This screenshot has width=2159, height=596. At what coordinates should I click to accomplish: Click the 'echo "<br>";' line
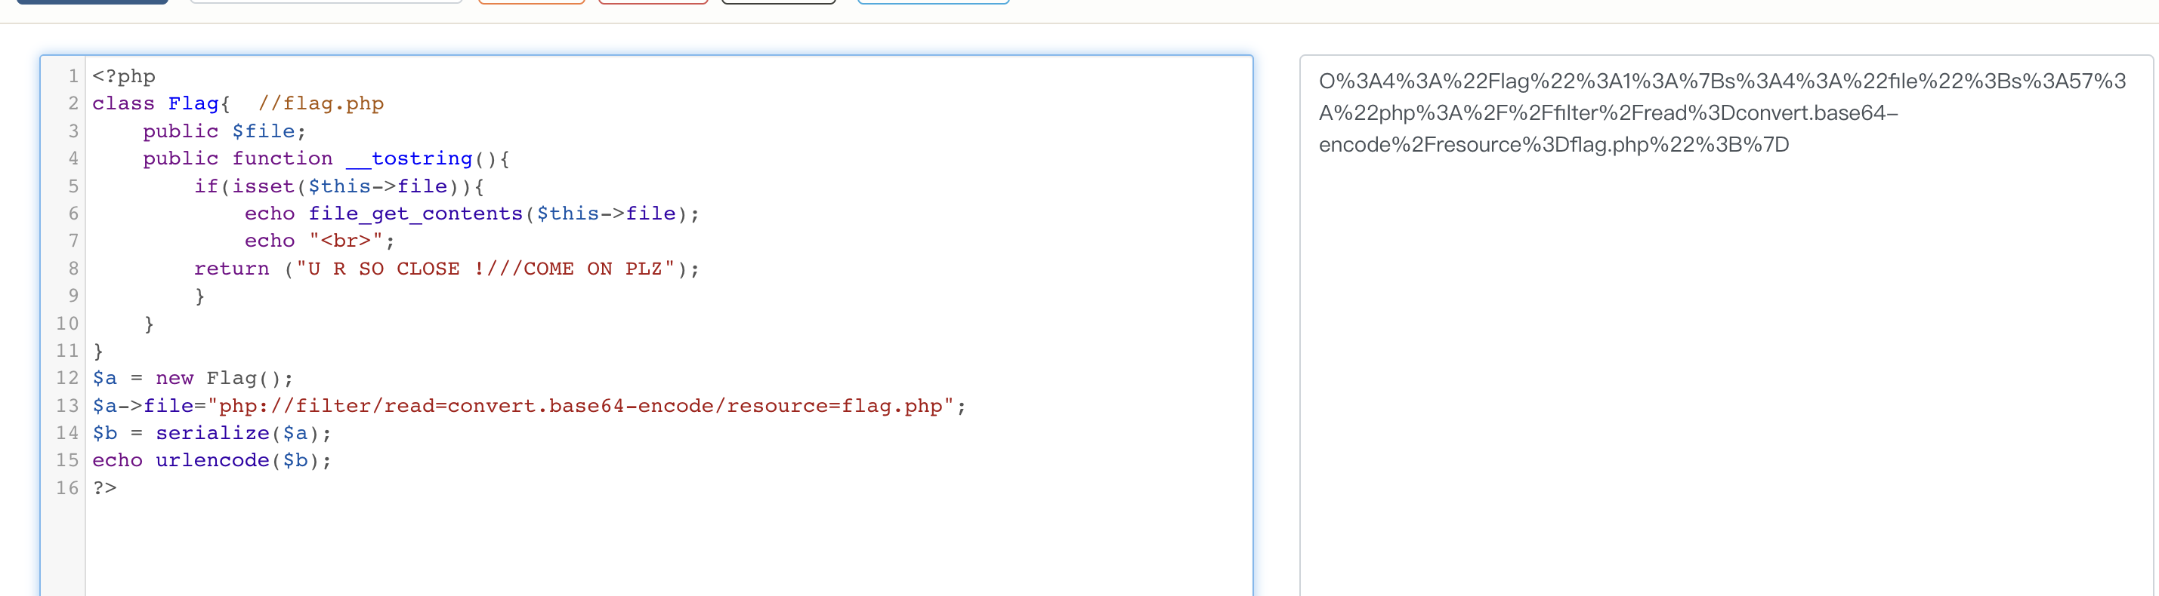[320, 241]
